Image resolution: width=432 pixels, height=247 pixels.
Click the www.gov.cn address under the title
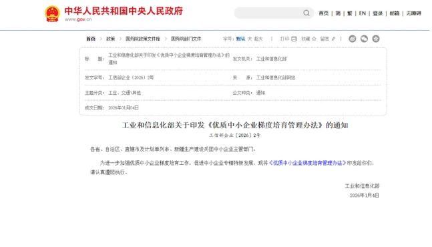click(78, 19)
